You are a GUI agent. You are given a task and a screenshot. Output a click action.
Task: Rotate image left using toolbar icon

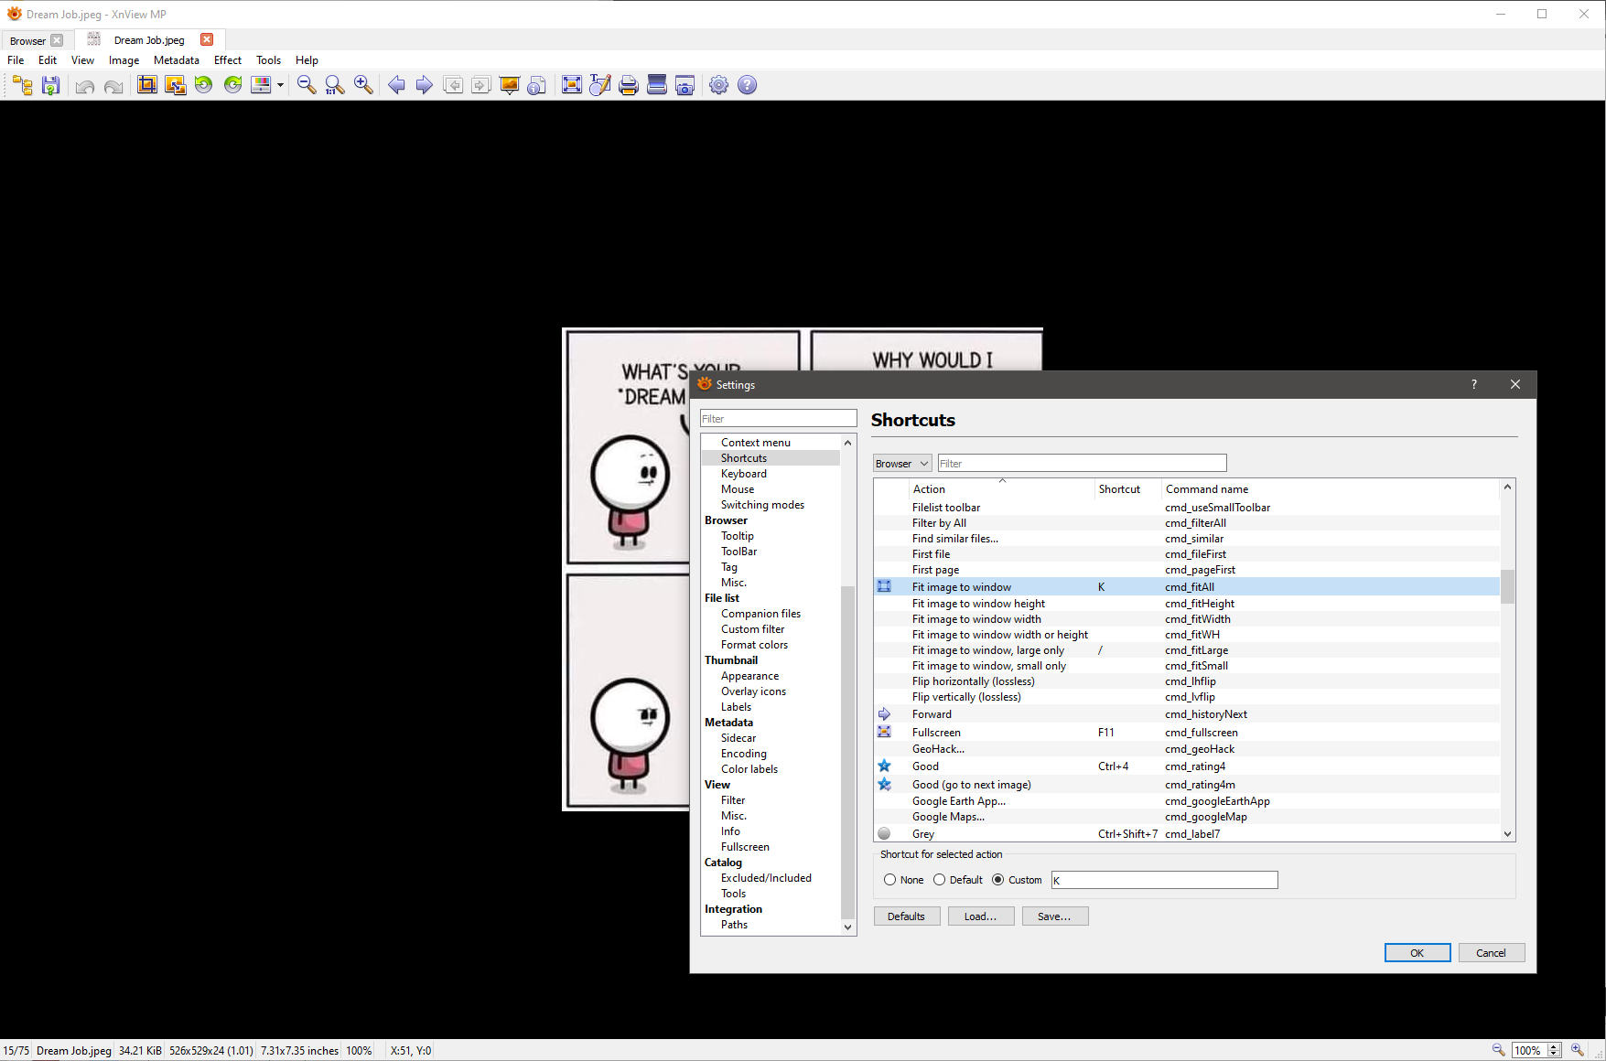[204, 85]
